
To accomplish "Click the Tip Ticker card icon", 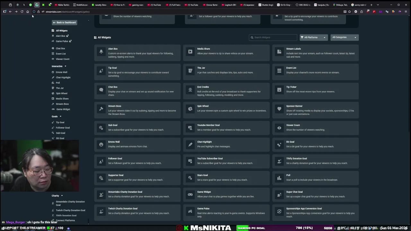I will coord(279,90).
